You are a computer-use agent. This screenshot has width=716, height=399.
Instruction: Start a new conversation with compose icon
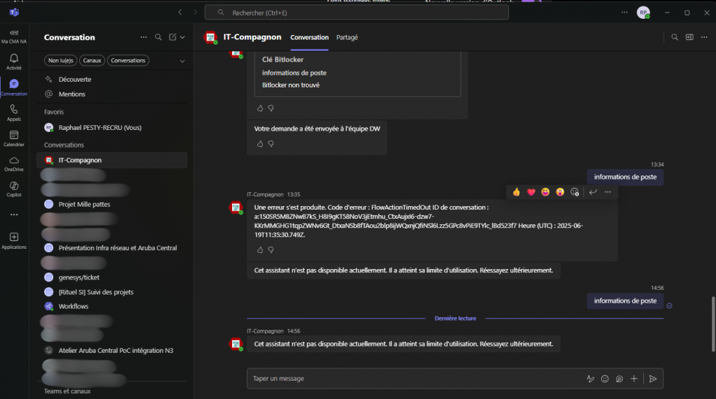point(173,37)
